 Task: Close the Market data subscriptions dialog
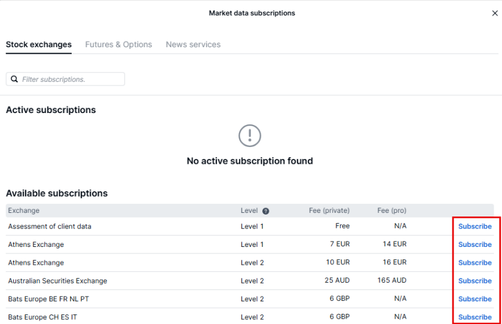click(x=494, y=13)
